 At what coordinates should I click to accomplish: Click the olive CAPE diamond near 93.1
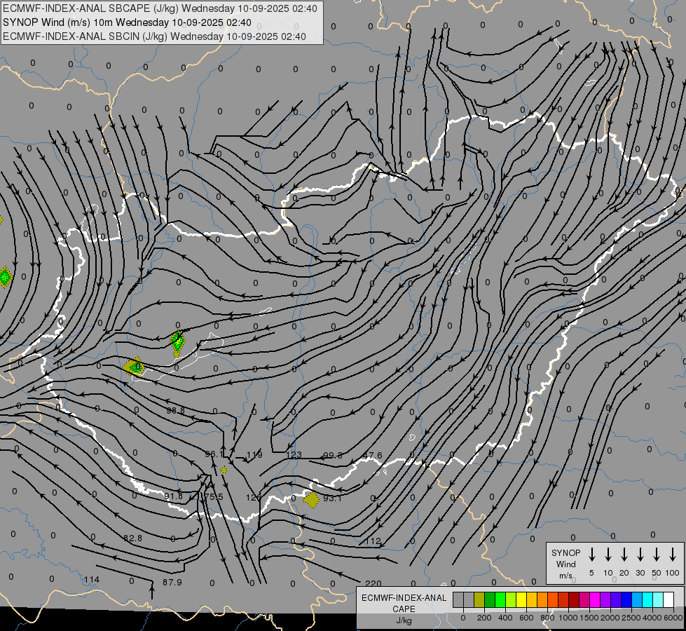tap(312, 499)
